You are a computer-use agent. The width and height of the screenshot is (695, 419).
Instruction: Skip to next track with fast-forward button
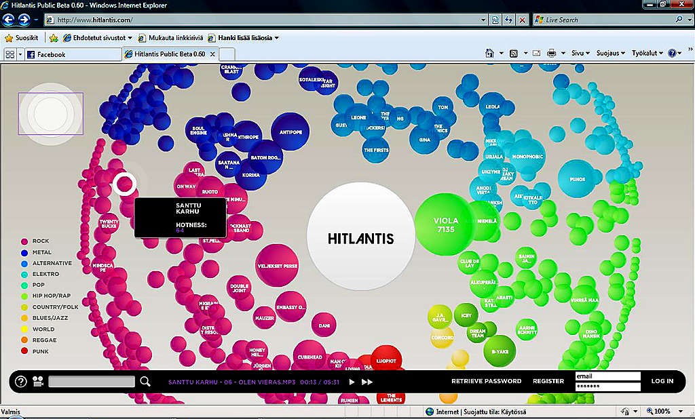click(367, 382)
